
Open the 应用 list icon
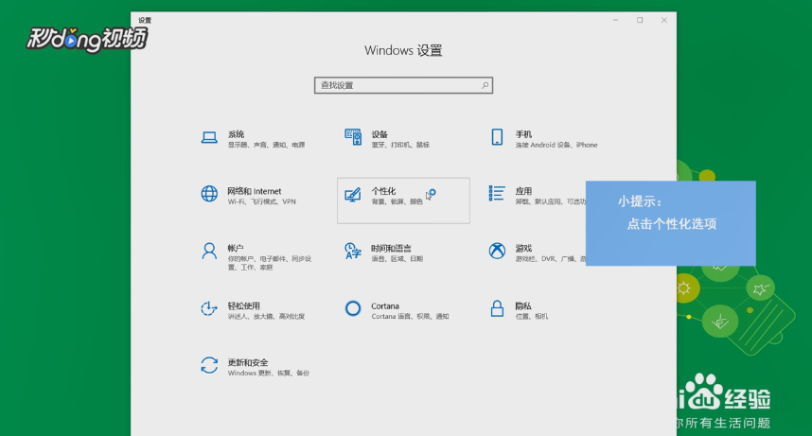pos(497,194)
